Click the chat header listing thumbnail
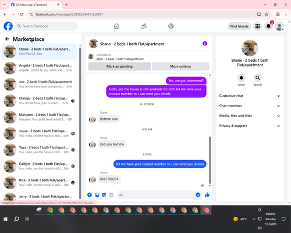The height and width of the screenshot is (233, 291). (93, 44)
